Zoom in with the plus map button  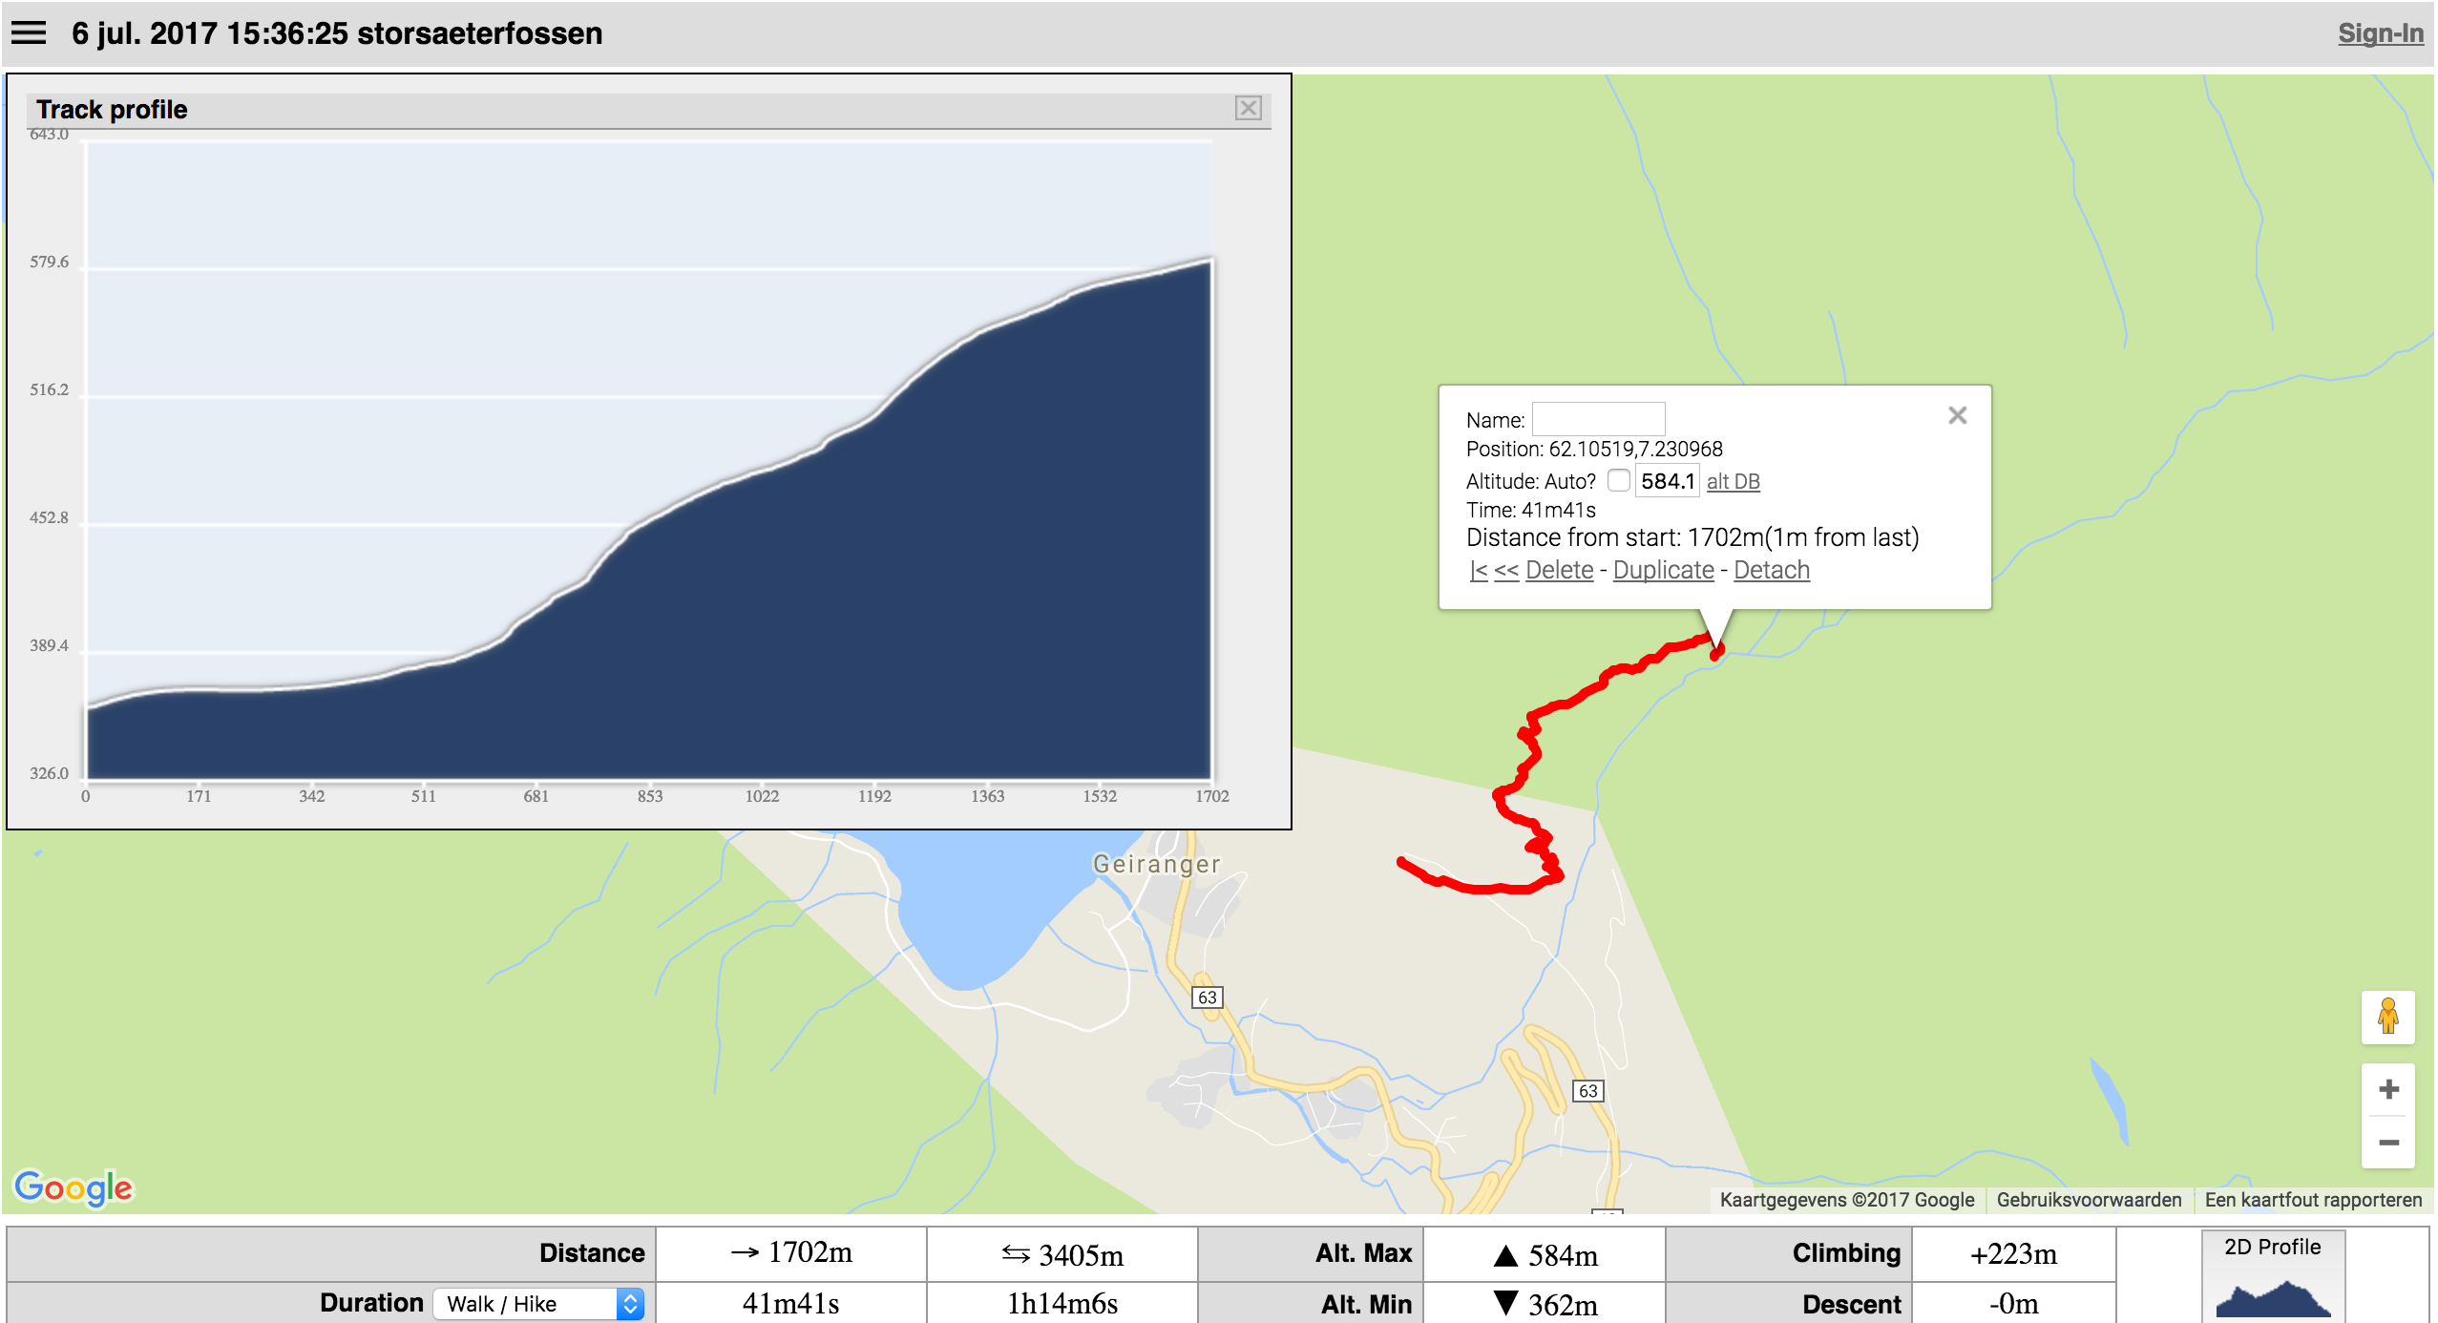tap(2387, 1090)
